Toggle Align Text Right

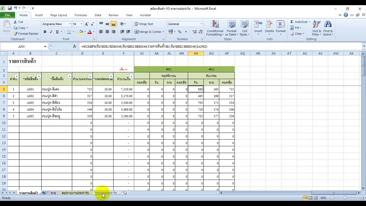pyautogui.click(x=114, y=32)
